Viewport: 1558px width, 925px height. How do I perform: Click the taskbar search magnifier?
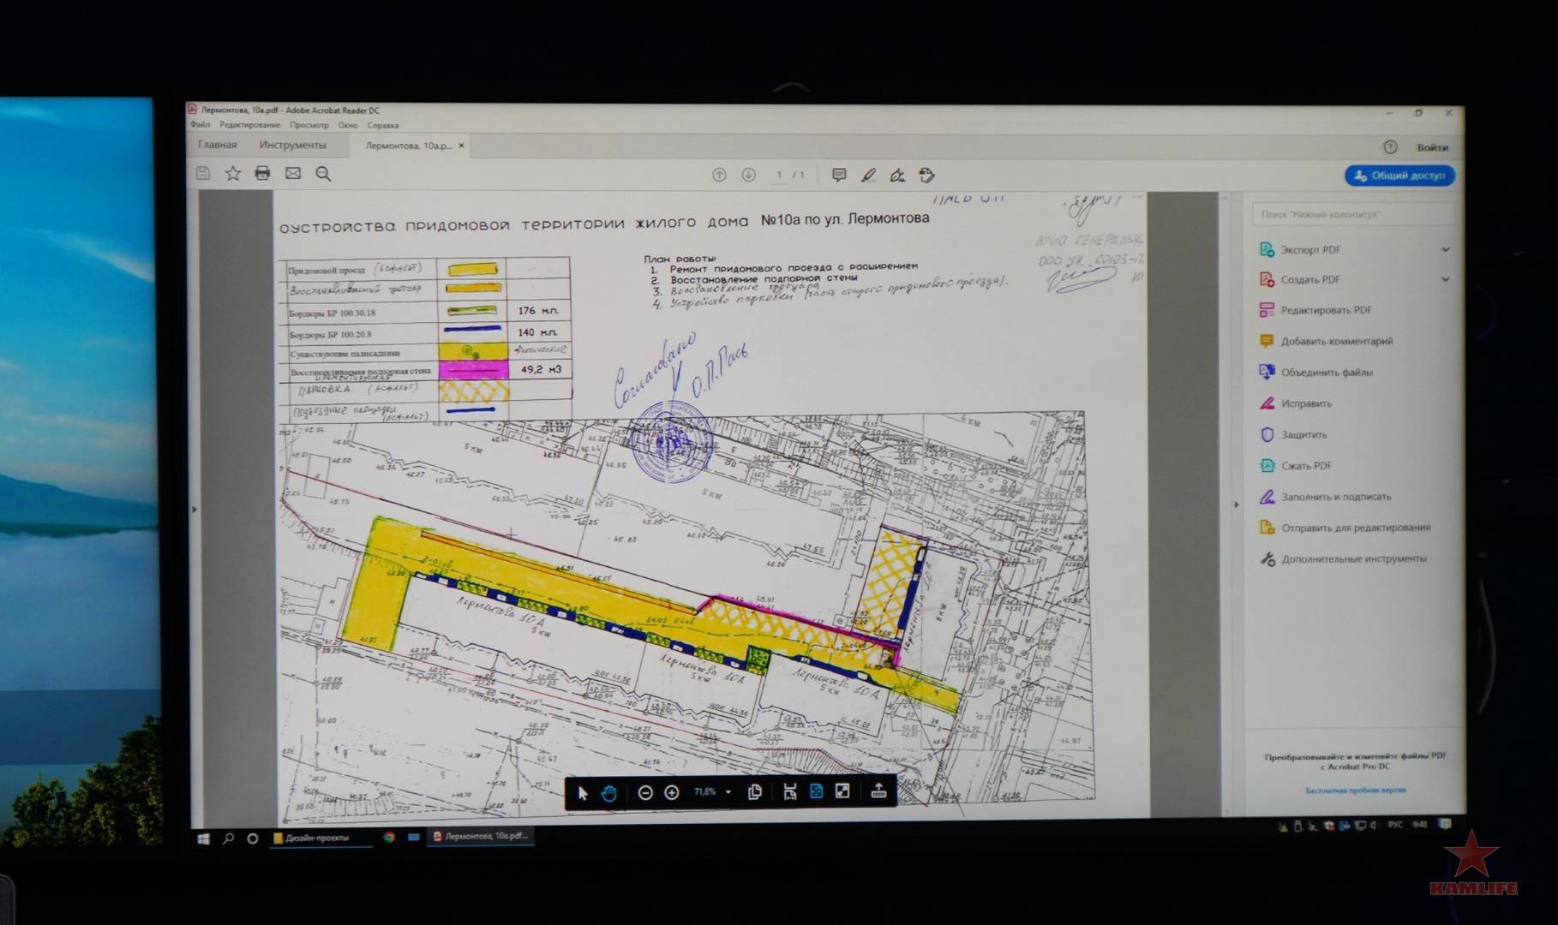tap(228, 838)
